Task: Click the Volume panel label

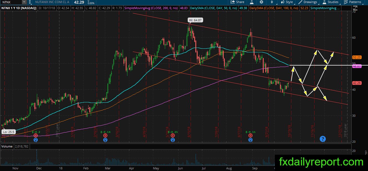Action: (x=6, y=146)
